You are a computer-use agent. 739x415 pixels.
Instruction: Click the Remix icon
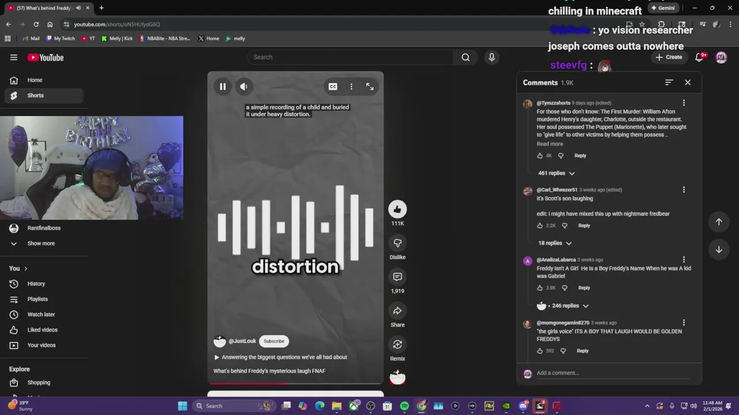click(397, 344)
